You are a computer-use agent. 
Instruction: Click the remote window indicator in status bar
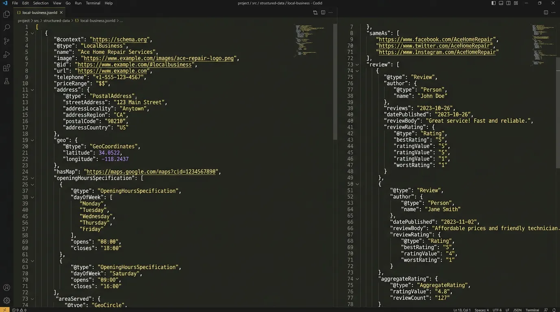tap(4, 310)
